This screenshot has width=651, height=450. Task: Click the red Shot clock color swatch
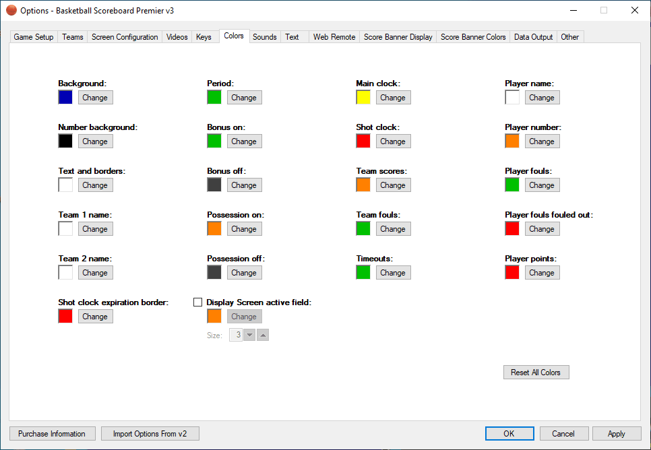pyautogui.click(x=363, y=141)
